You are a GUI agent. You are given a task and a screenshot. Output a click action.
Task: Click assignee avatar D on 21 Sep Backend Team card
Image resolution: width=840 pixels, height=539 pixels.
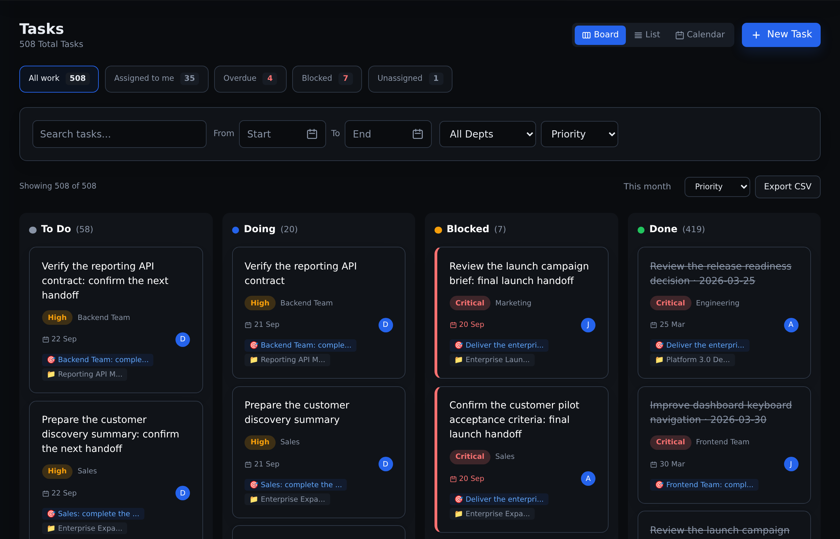pos(385,325)
